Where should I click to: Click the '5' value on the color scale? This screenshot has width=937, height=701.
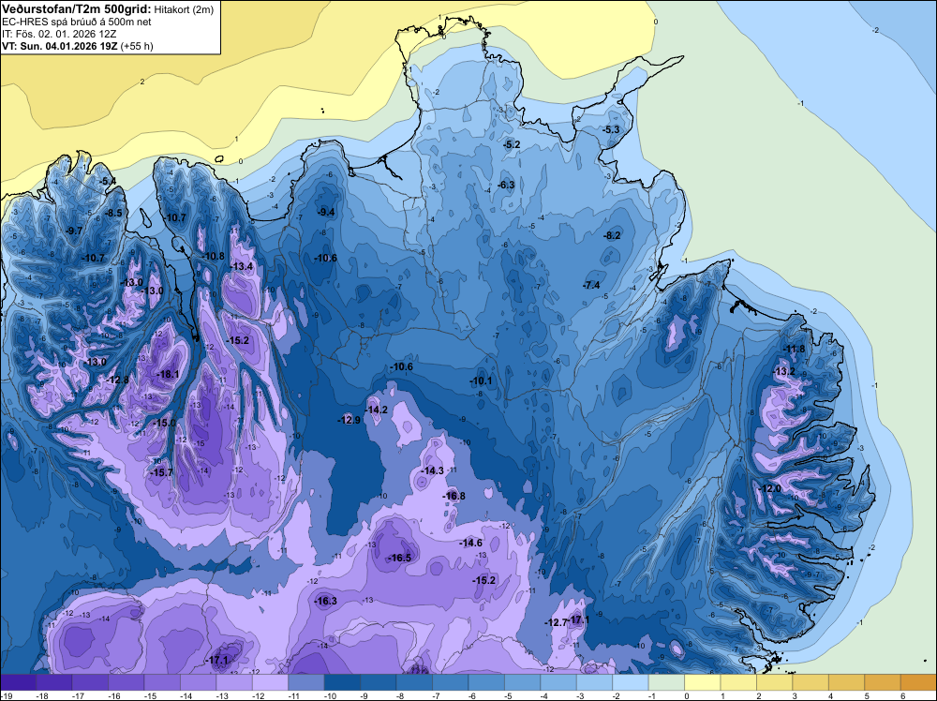[867, 696]
